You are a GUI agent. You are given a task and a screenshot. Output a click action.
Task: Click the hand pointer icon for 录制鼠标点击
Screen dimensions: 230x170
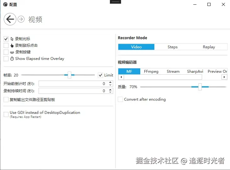12,45
